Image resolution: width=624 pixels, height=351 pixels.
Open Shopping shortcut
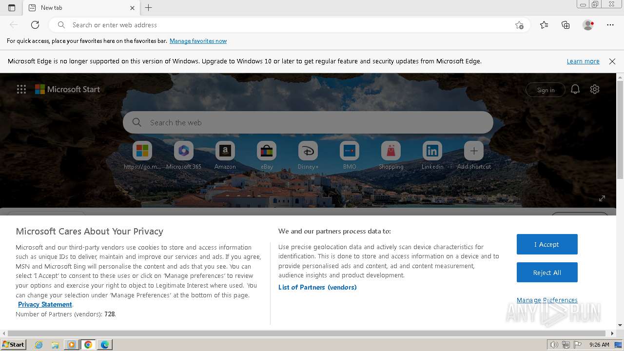391,156
